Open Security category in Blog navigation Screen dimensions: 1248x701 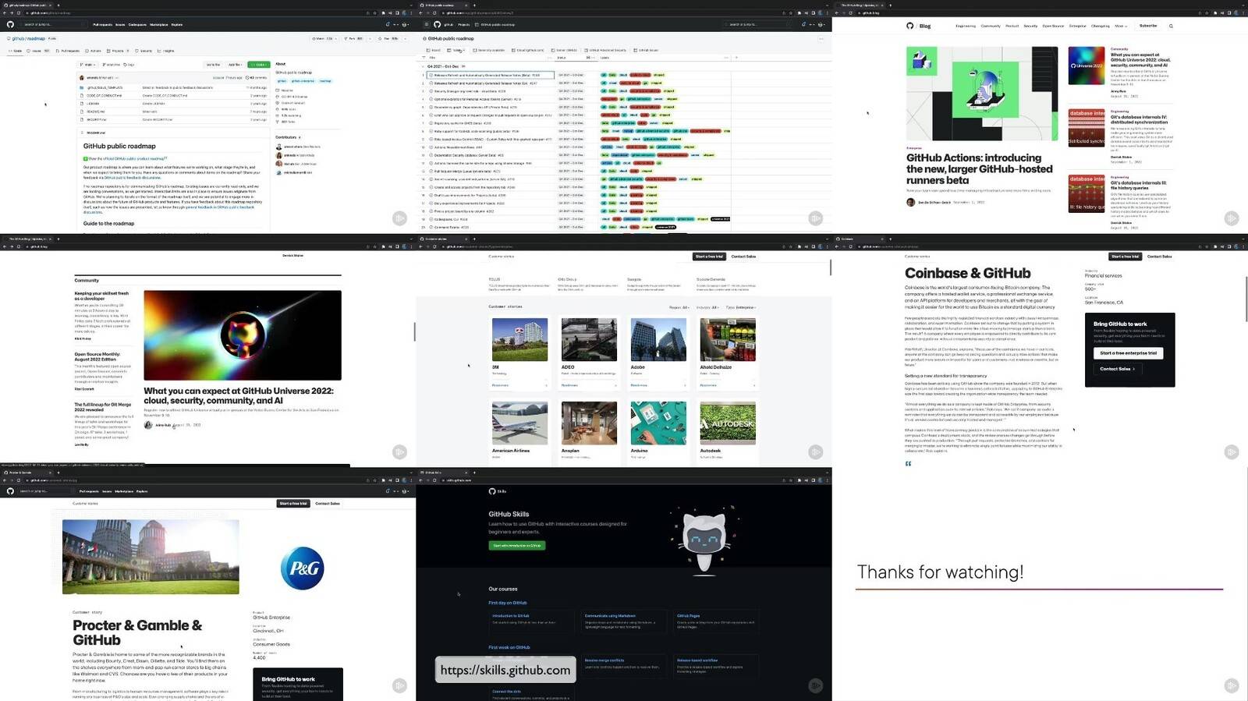(1030, 26)
